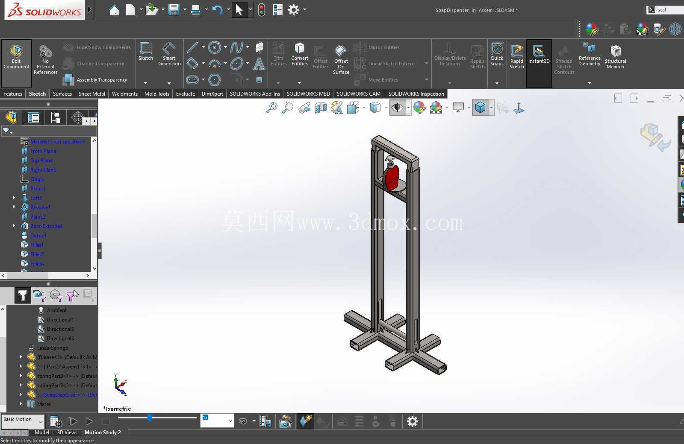Click the Save Animation icon

[x=265, y=422]
